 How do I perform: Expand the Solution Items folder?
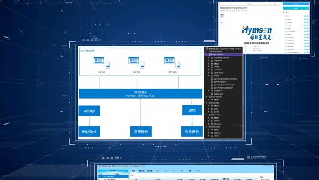[206, 52]
